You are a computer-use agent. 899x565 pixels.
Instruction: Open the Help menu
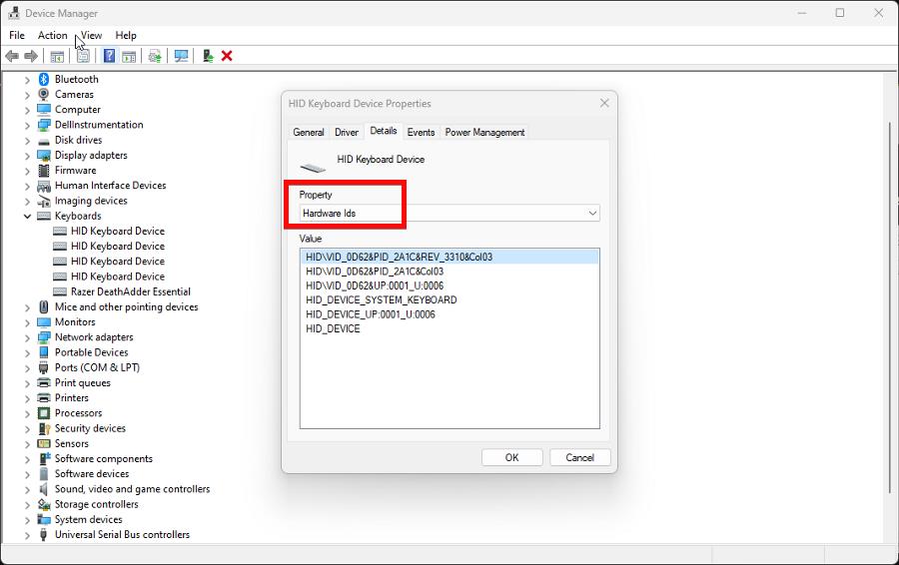point(126,36)
